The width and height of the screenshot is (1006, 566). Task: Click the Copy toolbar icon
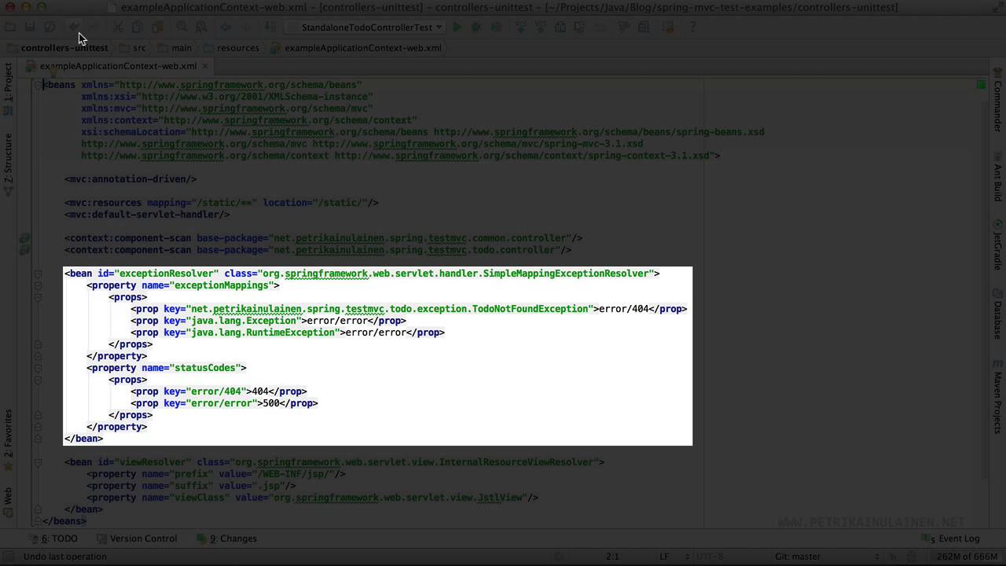[x=137, y=27]
